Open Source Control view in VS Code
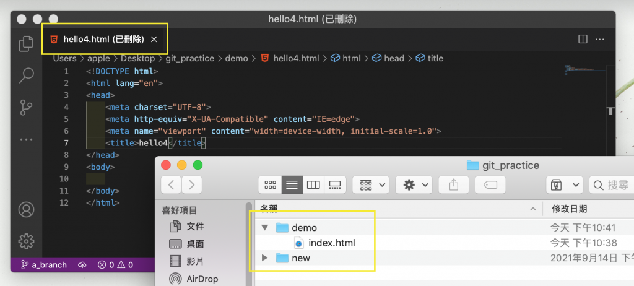This screenshot has width=634, height=286. pos(26,107)
